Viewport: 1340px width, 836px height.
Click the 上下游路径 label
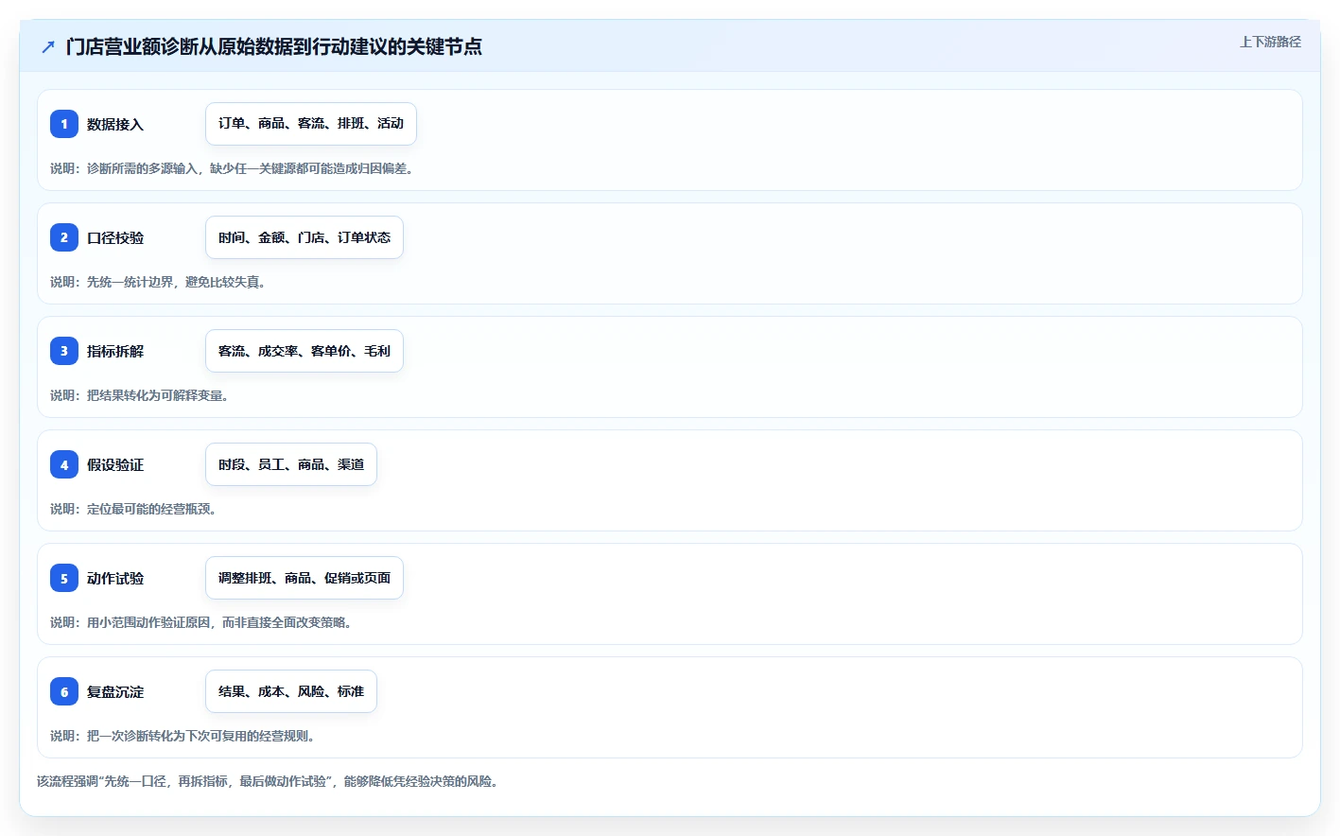[x=1270, y=42]
